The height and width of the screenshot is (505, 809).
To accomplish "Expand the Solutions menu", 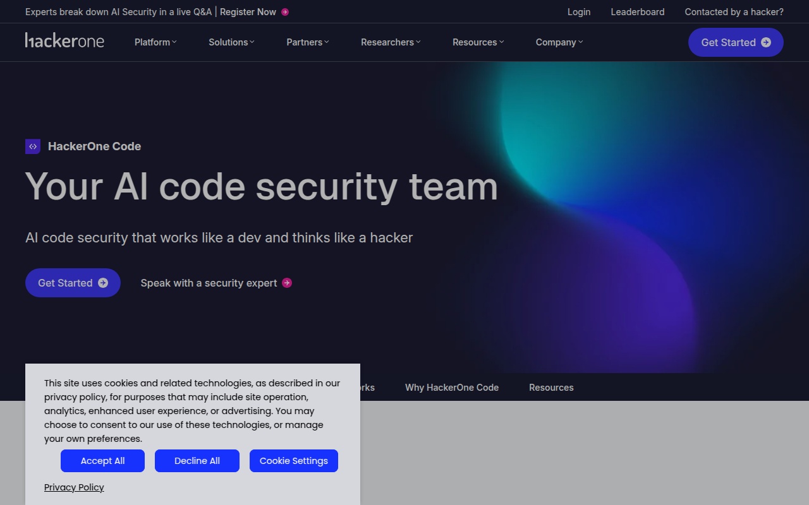I will pos(231,42).
